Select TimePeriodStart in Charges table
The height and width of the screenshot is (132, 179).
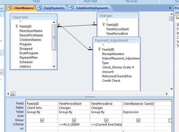[x=118, y=29]
